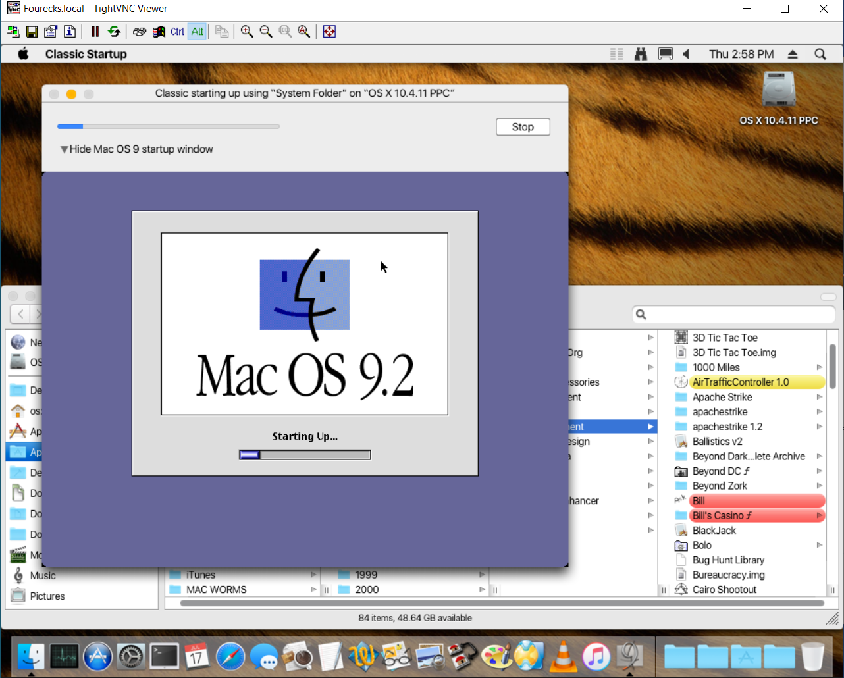Click the volume speaker menu bar icon

point(686,54)
